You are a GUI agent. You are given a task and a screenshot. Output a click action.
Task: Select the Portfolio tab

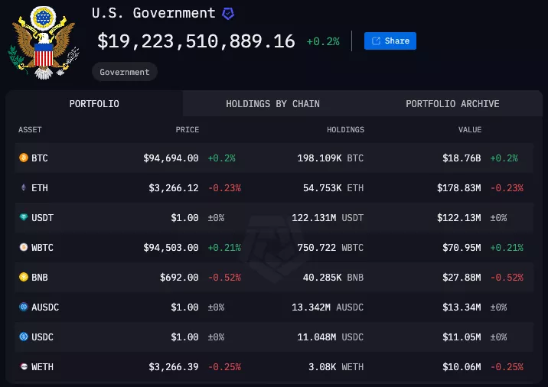(x=94, y=104)
